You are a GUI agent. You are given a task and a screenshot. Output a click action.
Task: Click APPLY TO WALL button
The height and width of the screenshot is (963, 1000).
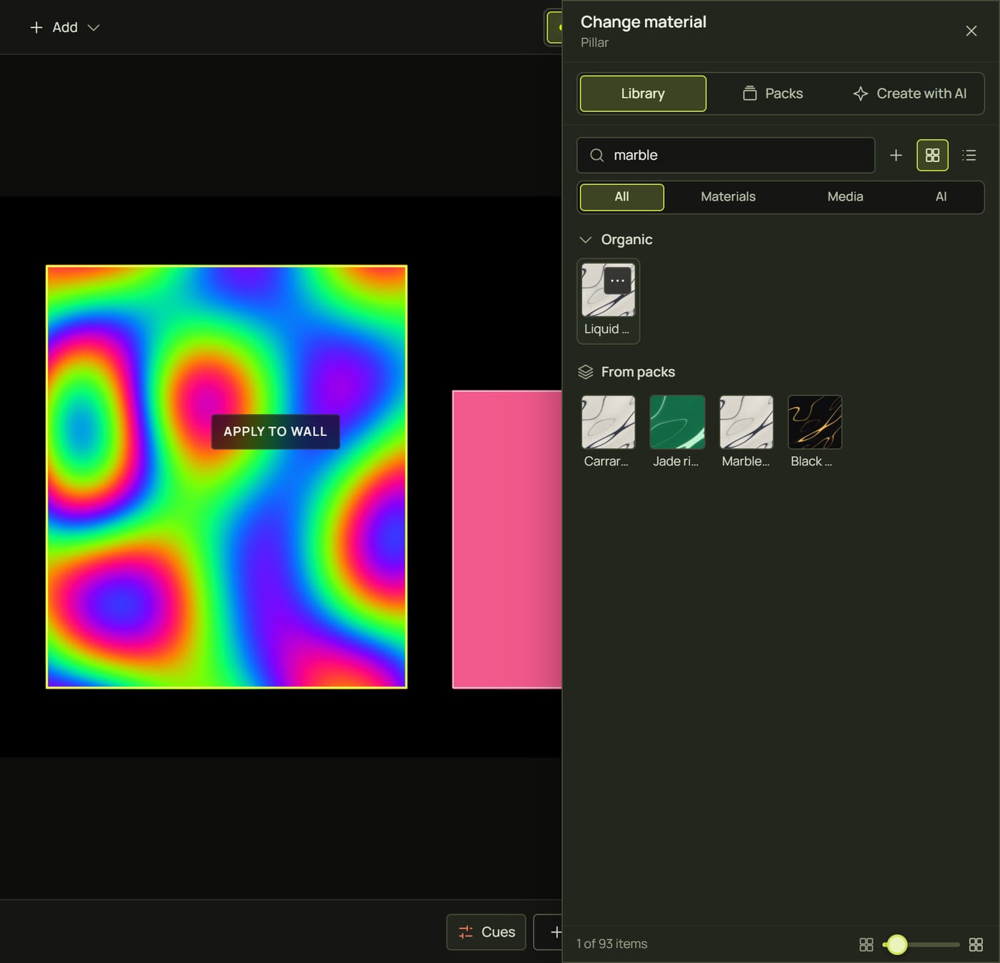pyautogui.click(x=275, y=432)
